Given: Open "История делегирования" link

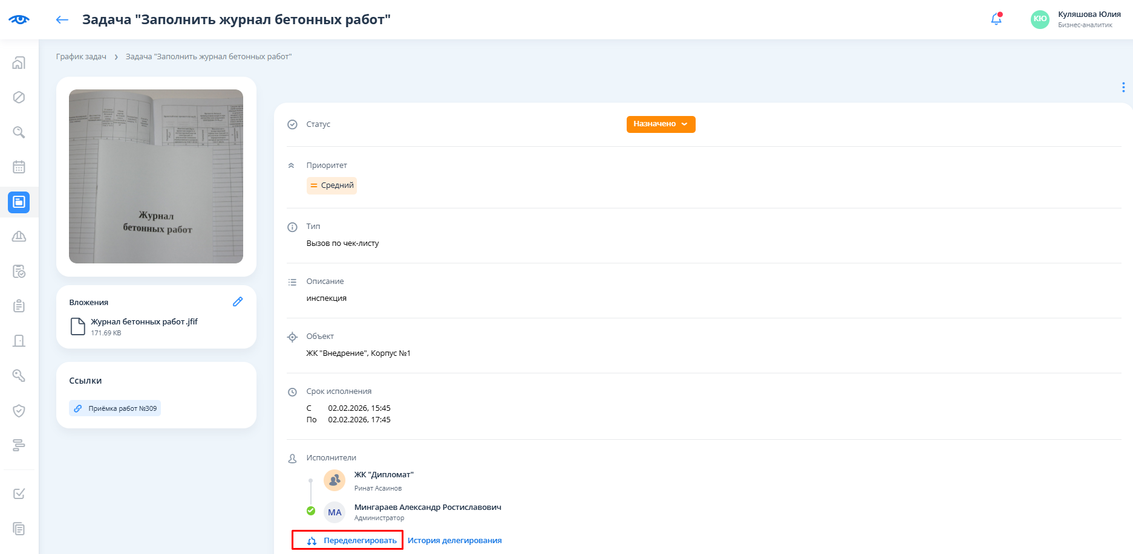Looking at the screenshot, I should point(454,540).
